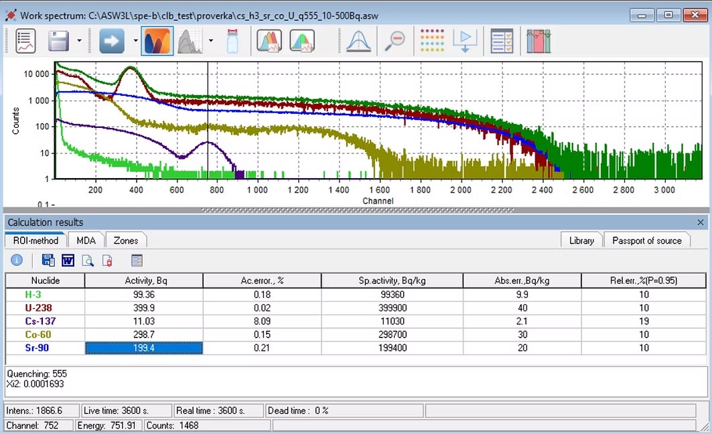This screenshot has width=712, height=434.
Task: Click the Activity, Bq column header
Action: point(143,281)
